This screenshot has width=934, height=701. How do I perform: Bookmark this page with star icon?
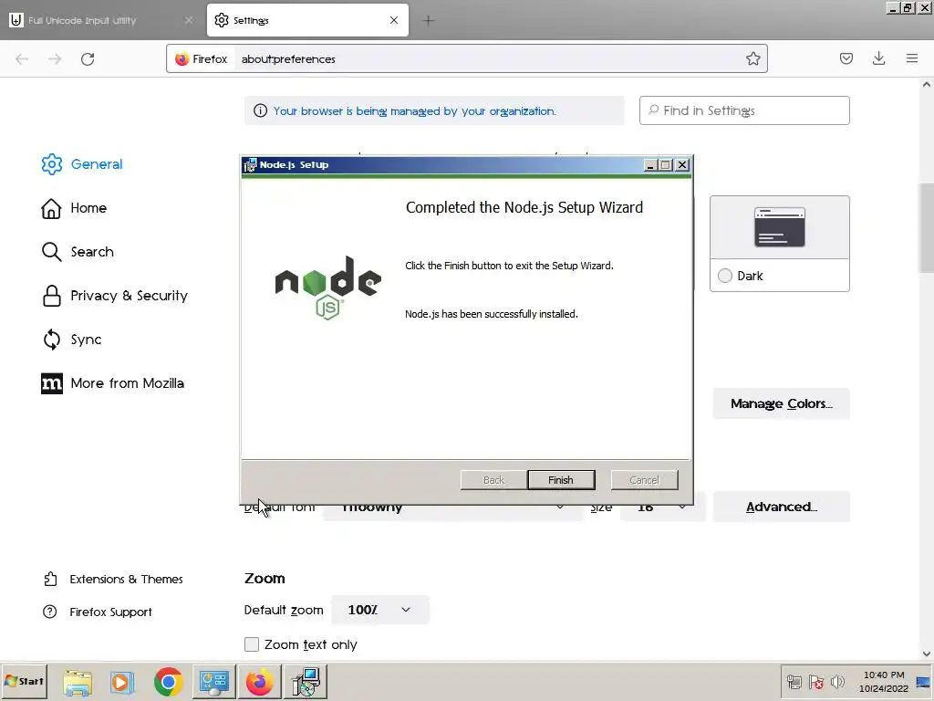coord(752,58)
